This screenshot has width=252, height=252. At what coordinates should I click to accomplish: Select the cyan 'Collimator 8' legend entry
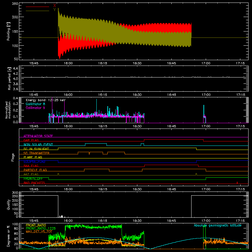[35, 104]
